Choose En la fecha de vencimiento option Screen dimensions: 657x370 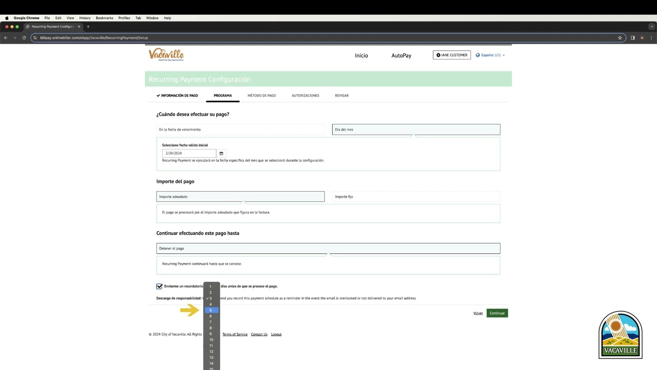click(x=241, y=129)
